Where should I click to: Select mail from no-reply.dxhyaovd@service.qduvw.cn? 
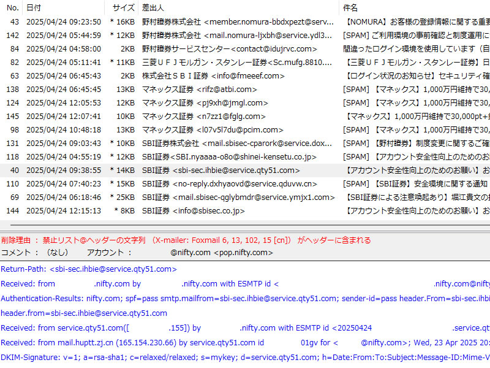pyautogui.click(x=245, y=183)
